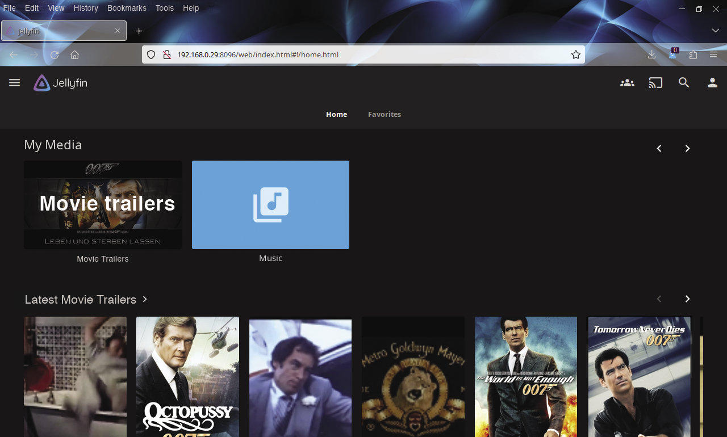727x437 pixels.
Task: Open the Tomorrow Never Dies poster
Action: point(640,377)
